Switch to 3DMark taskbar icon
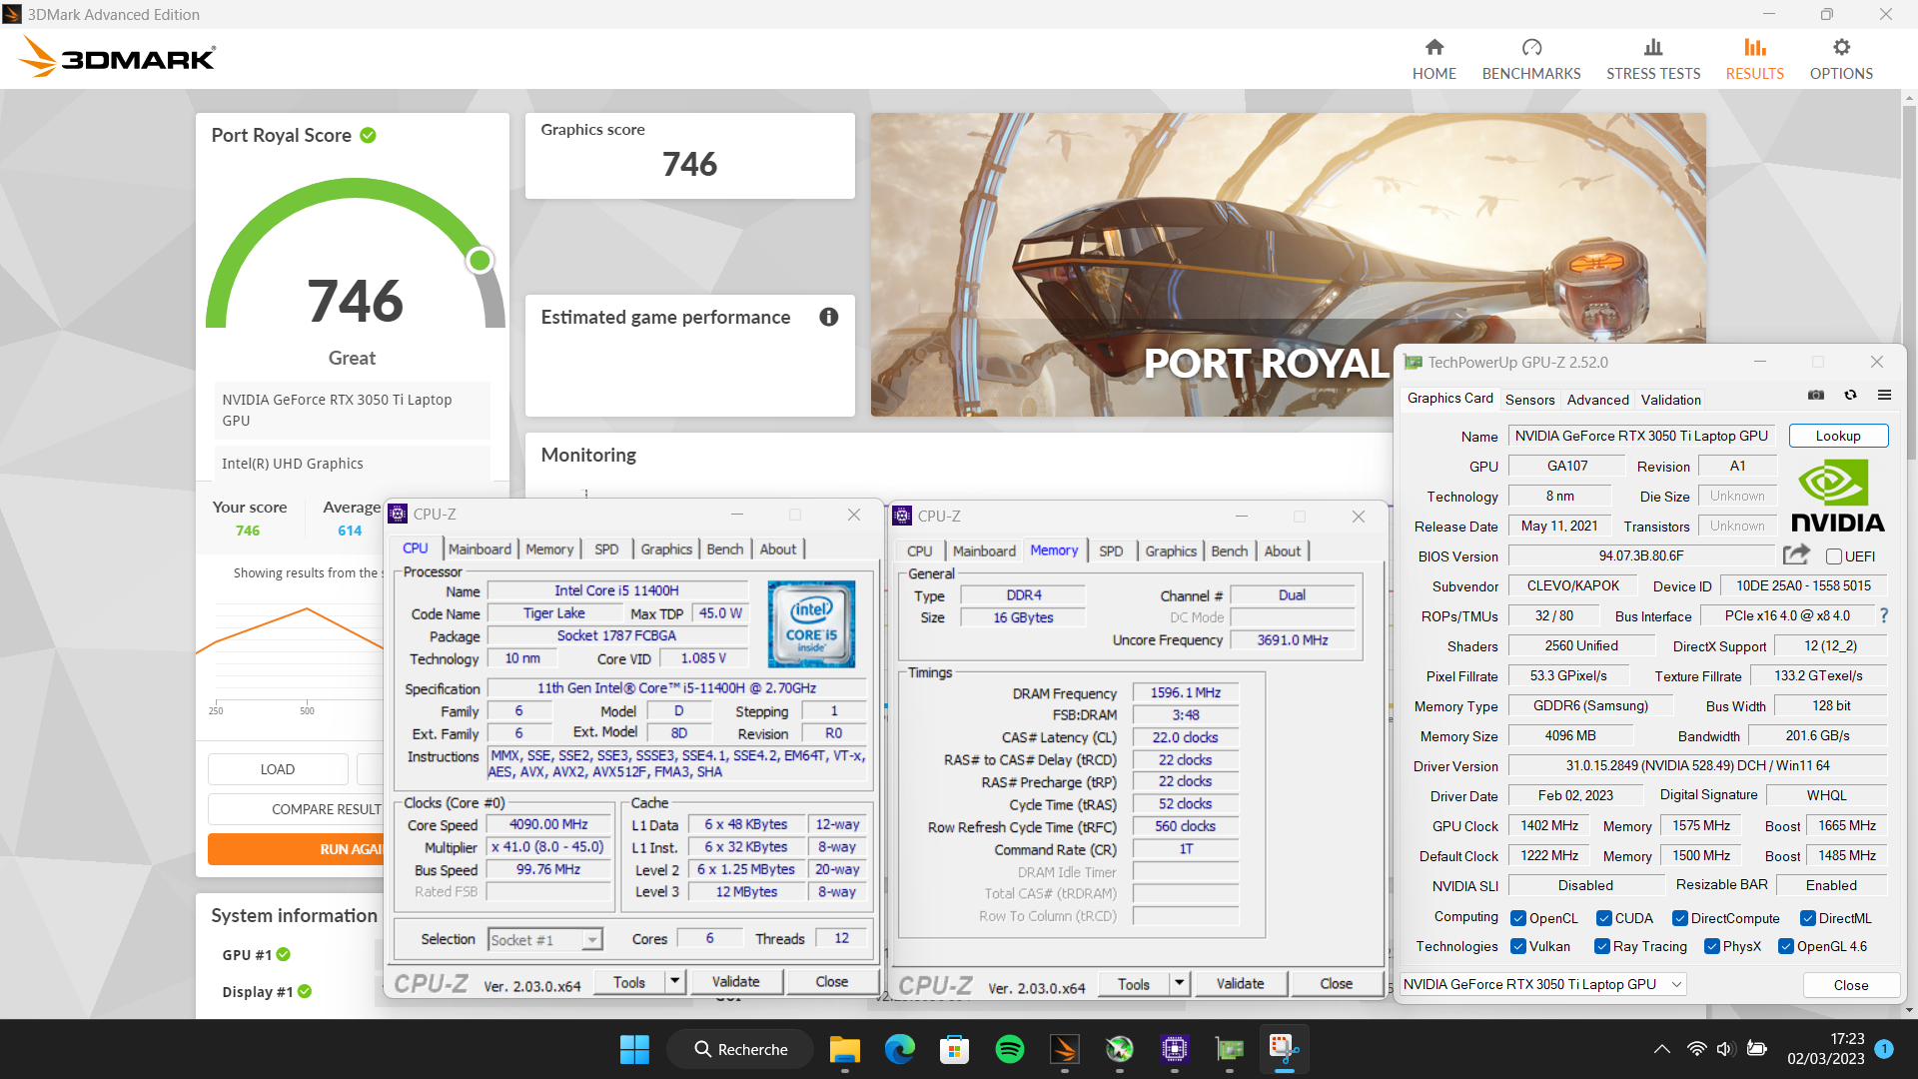Viewport: 1918px width, 1079px height. click(1065, 1049)
